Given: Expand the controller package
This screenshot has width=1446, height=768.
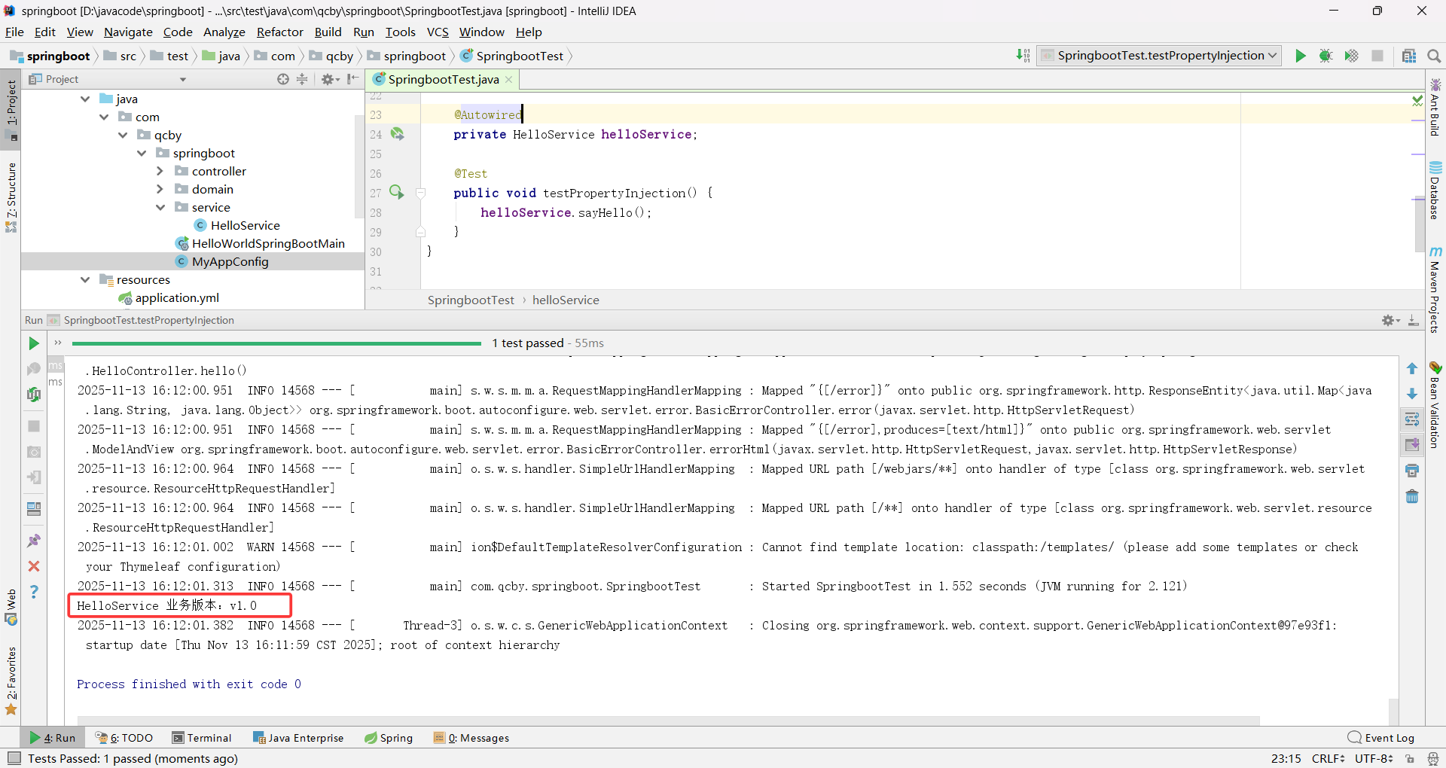Looking at the screenshot, I should 160,171.
